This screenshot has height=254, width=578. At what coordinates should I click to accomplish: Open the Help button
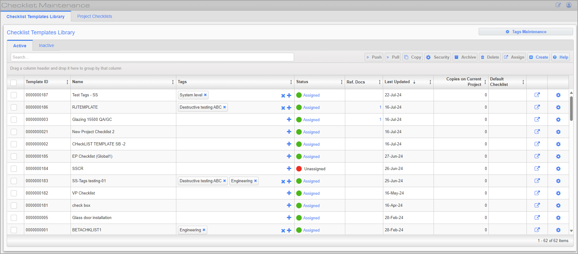561,57
